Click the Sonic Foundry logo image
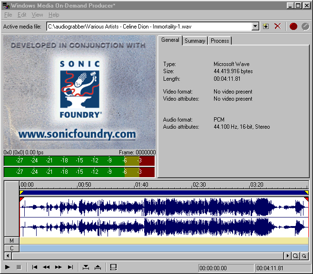The width and height of the screenshot is (313, 274). pyautogui.click(x=79, y=89)
